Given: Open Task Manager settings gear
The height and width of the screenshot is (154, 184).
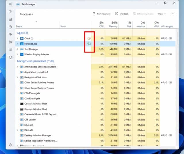Looking at the screenshot, I should click(10, 145).
